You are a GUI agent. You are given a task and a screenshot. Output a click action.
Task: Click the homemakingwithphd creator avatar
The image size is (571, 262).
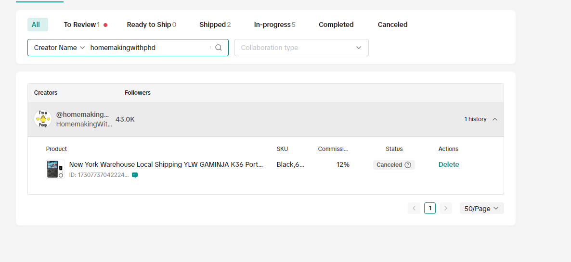43,119
